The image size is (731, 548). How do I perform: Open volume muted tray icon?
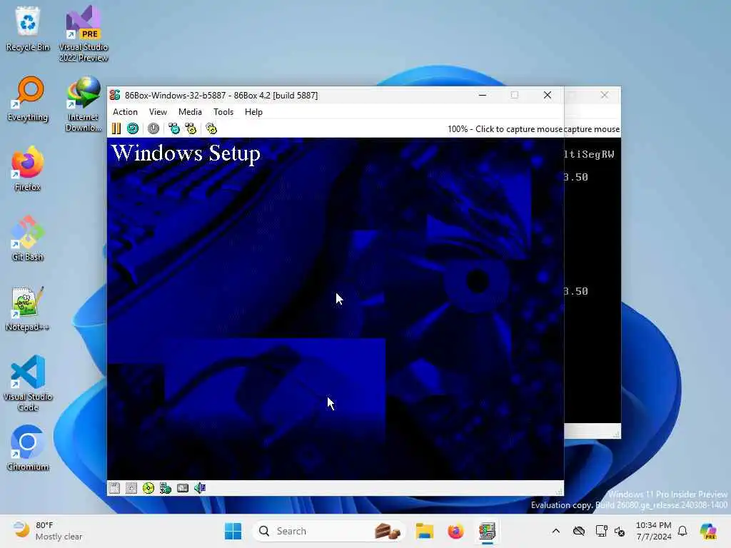click(x=620, y=531)
